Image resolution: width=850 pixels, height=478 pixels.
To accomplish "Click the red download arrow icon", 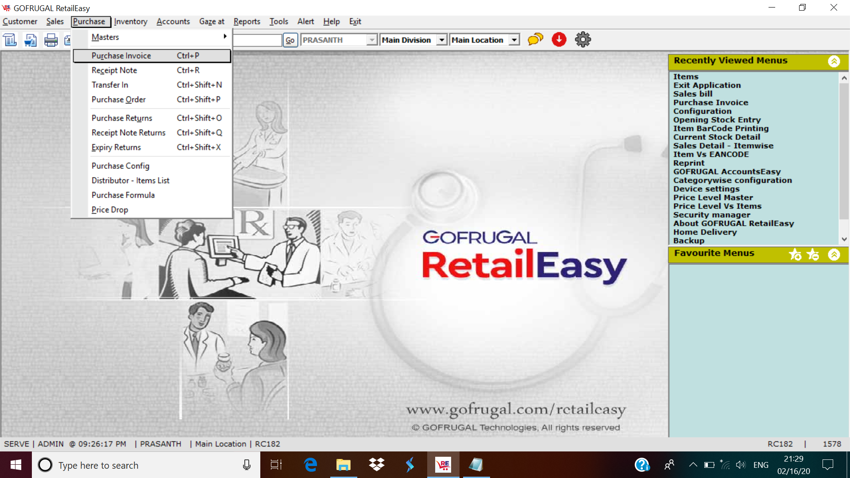I will pos(559,39).
